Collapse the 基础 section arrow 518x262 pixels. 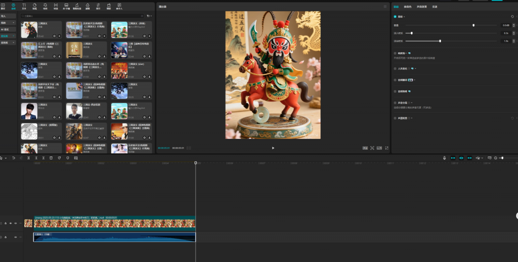click(404, 17)
